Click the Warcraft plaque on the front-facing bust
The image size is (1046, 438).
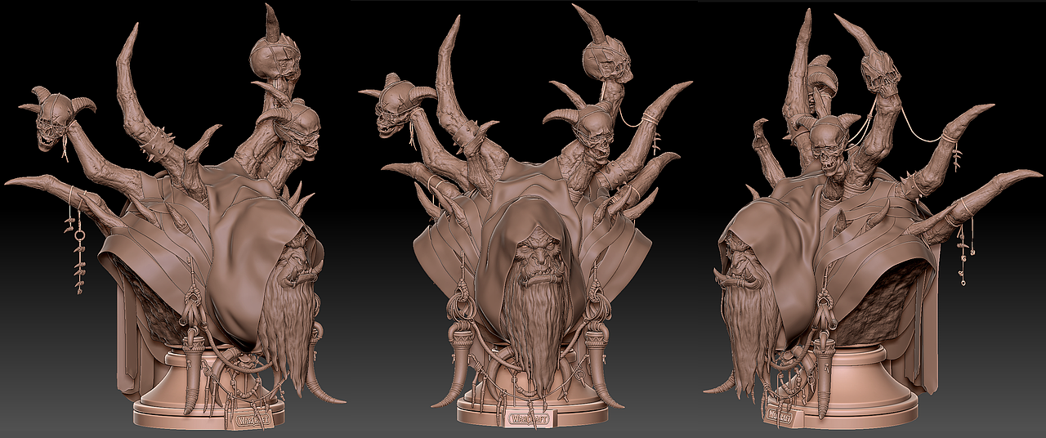click(528, 418)
